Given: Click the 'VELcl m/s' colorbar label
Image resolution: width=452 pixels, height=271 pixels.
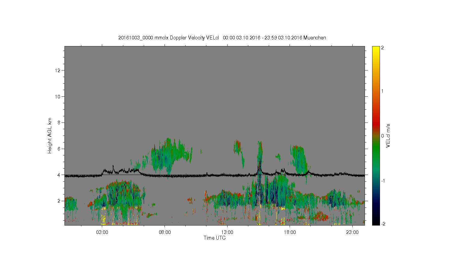Looking at the screenshot, I should tap(388, 135).
